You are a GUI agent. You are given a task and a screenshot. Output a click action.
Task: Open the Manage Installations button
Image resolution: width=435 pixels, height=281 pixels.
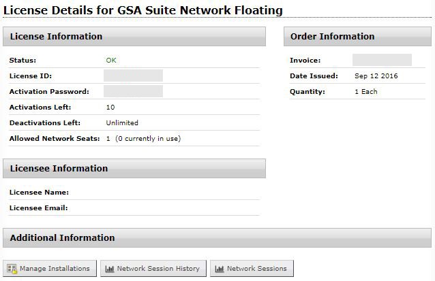50,268
